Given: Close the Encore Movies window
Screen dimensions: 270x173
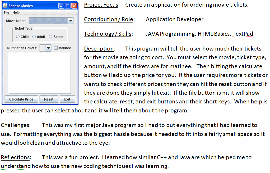Looking at the screenshot, I should (x=74, y=6).
